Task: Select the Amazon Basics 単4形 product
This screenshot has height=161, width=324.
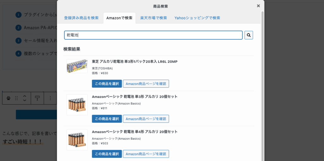Action: coord(107,154)
